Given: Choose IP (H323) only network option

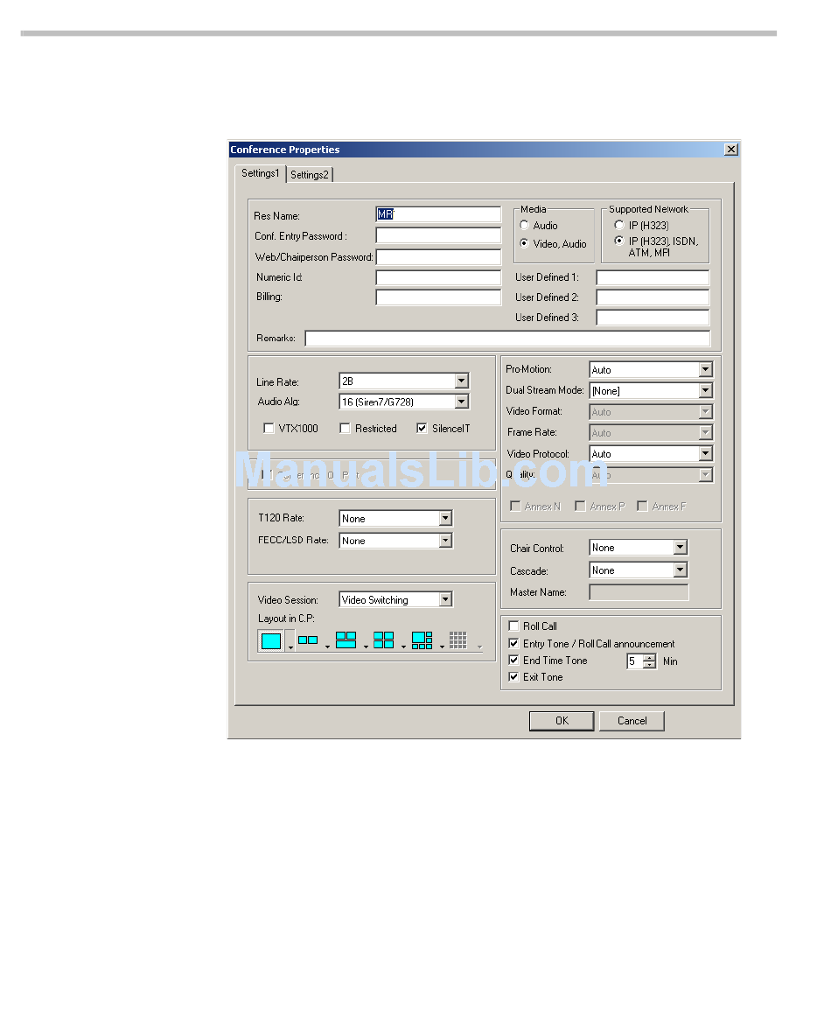Looking at the screenshot, I should coord(619,225).
